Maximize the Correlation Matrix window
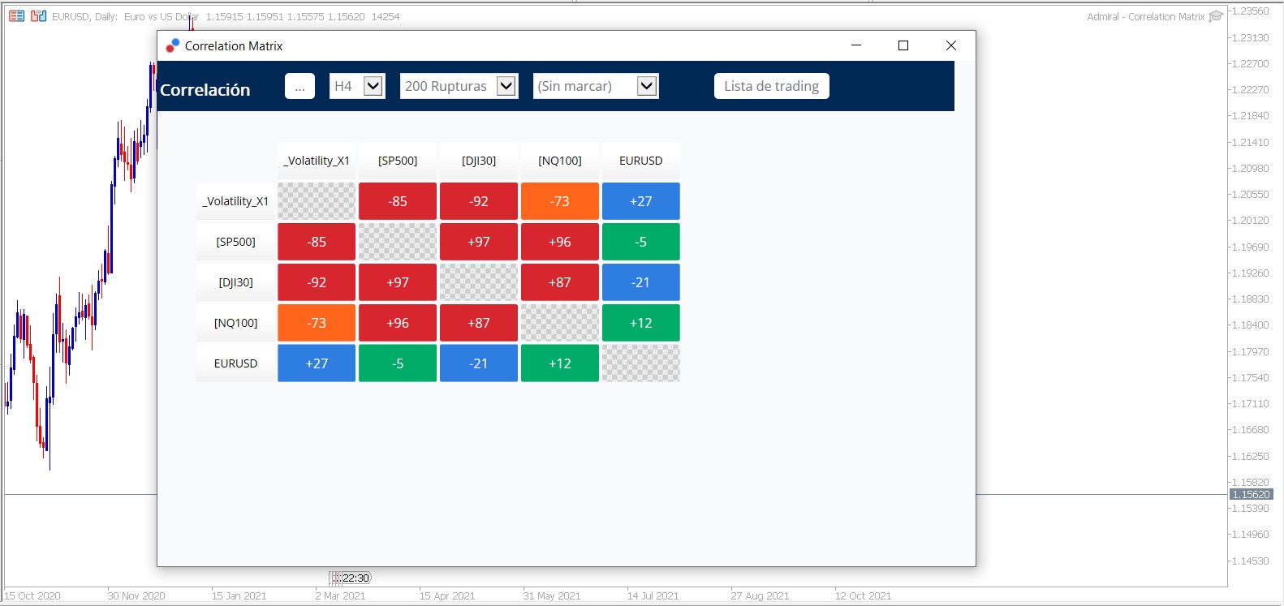The width and height of the screenshot is (1284, 606). (x=903, y=45)
